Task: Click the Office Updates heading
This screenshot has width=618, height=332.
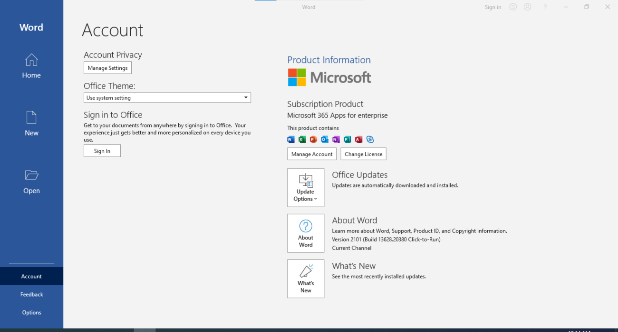Action: coord(360,175)
